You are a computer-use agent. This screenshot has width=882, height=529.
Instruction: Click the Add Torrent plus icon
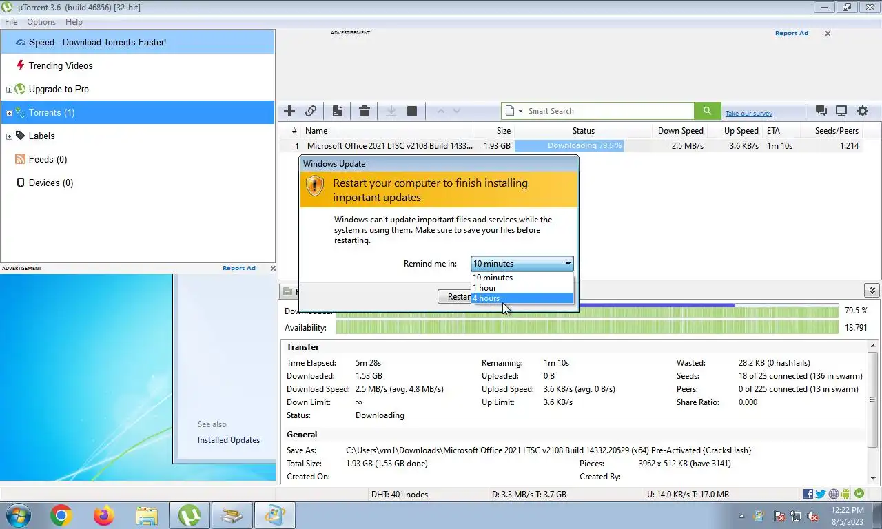point(289,111)
